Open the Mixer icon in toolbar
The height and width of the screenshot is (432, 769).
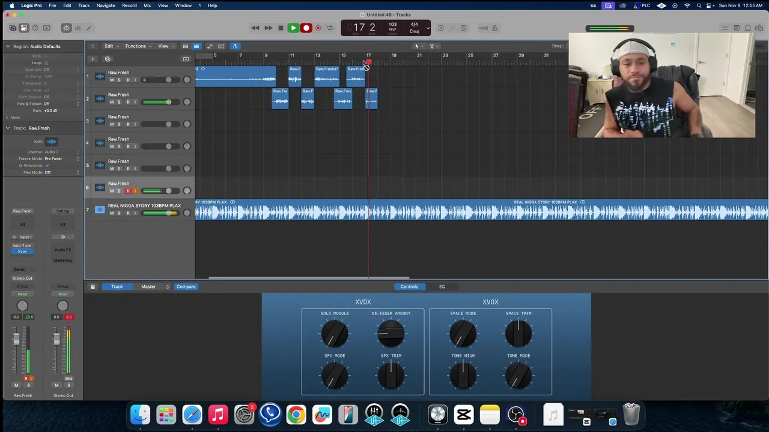click(x=78, y=28)
